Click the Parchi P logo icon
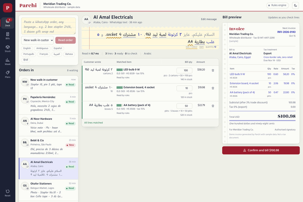Viewport: 303px width, 202px height. click(x=8, y=8)
